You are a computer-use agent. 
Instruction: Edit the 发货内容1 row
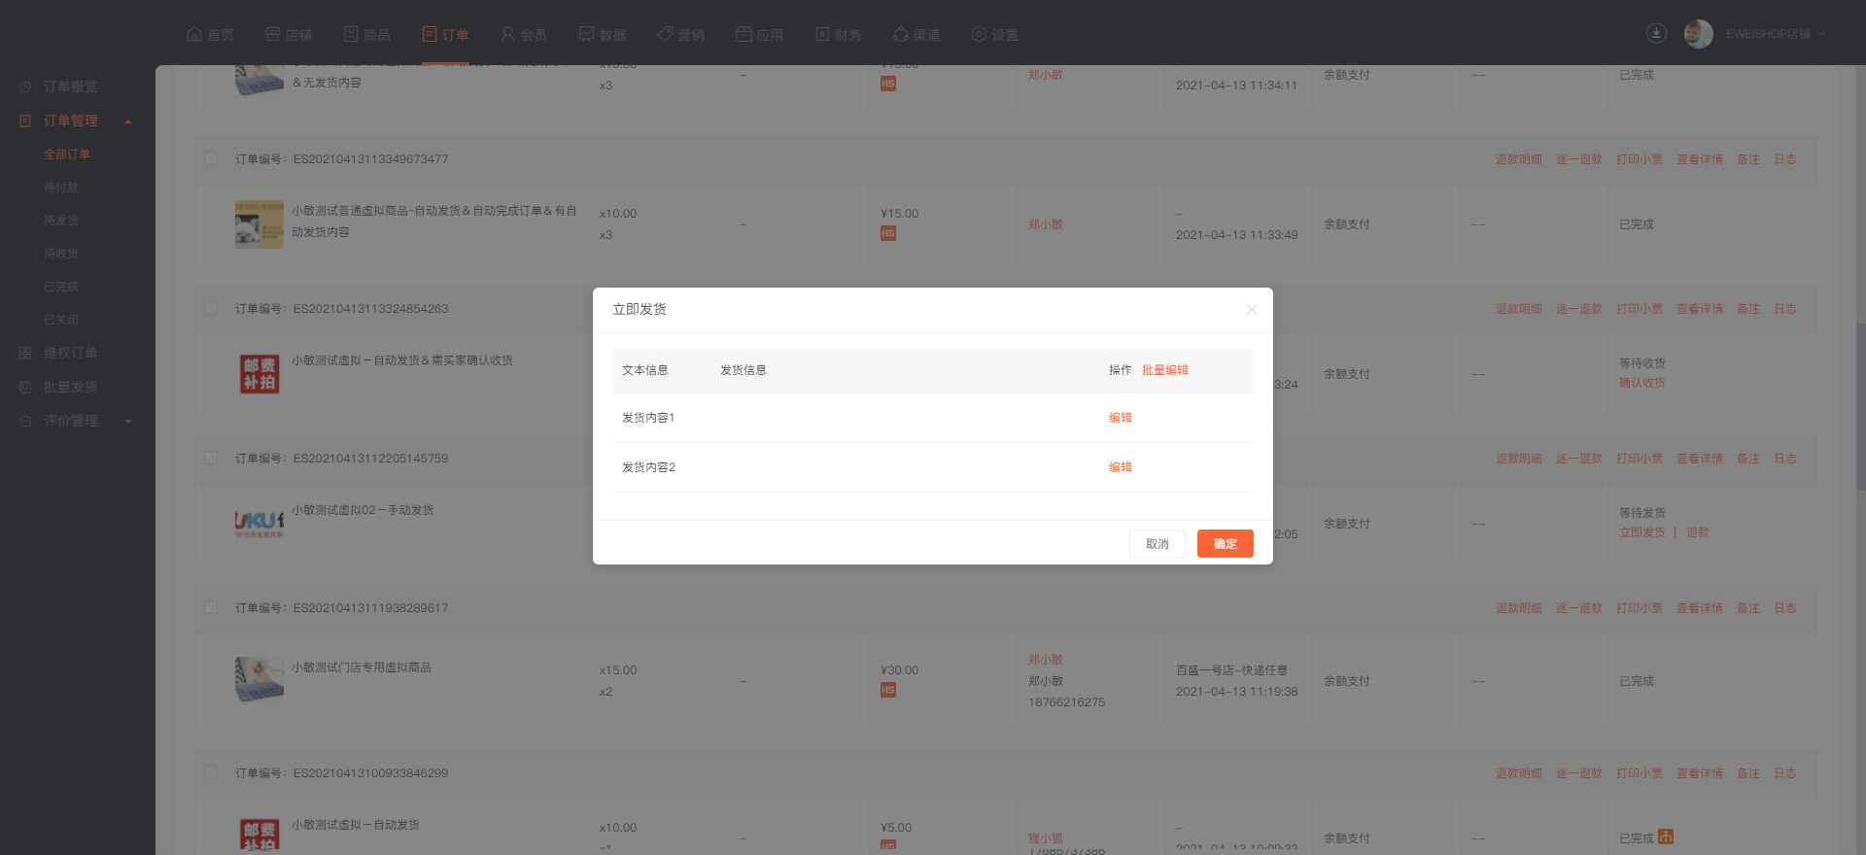tap(1120, 418)
